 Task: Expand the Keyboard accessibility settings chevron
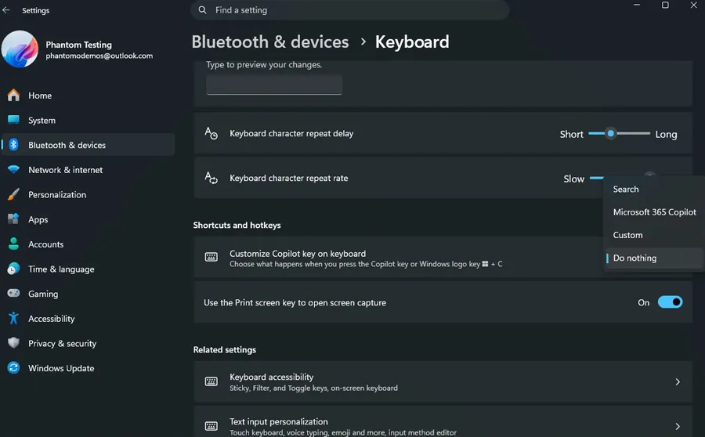coord(678,381)
